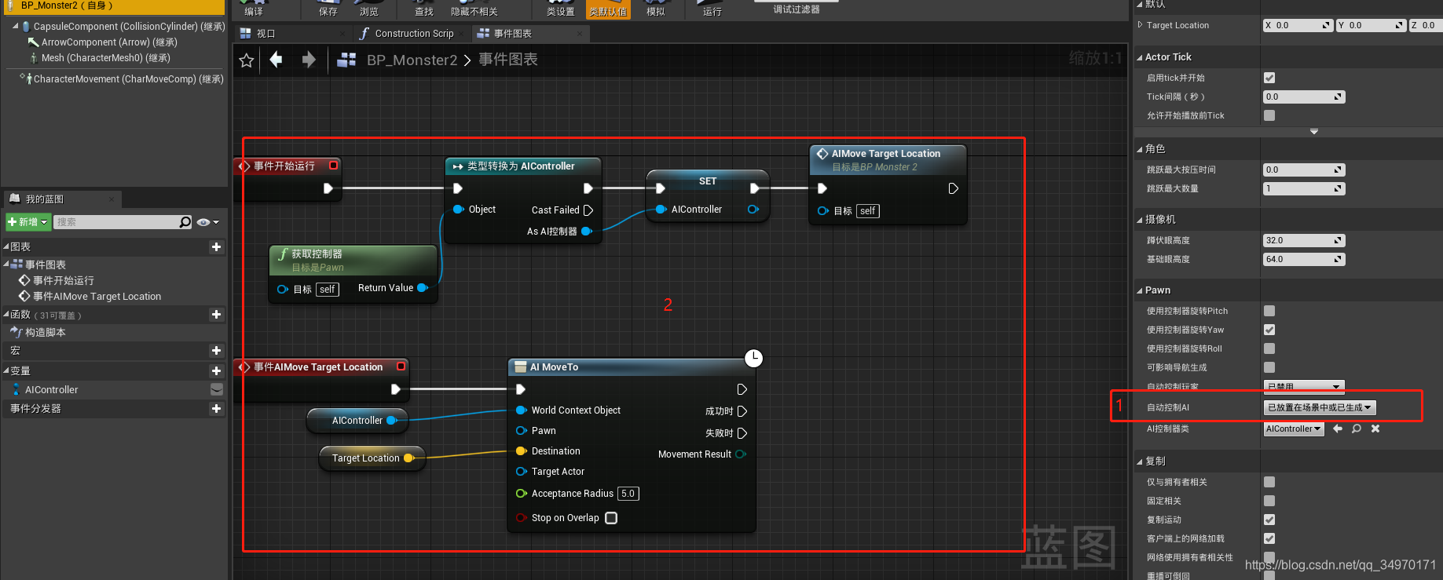
Task: Click the Acceptance Radius 5.0 field
Action: click(628, 494)
